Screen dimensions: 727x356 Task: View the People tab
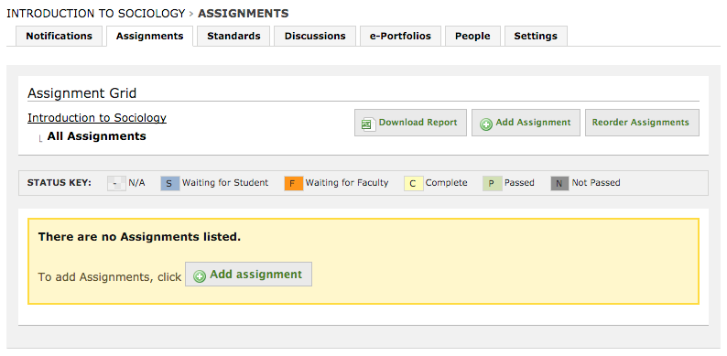pyautogui.click(x=472, y=37)
